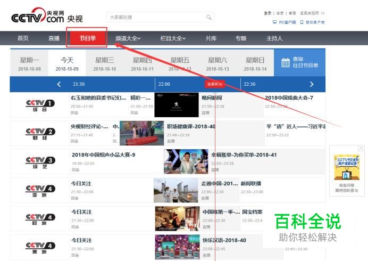Click the CCTV2 财经 channel logo
Viewport: 368px width, 261px height.
(40, 134)
